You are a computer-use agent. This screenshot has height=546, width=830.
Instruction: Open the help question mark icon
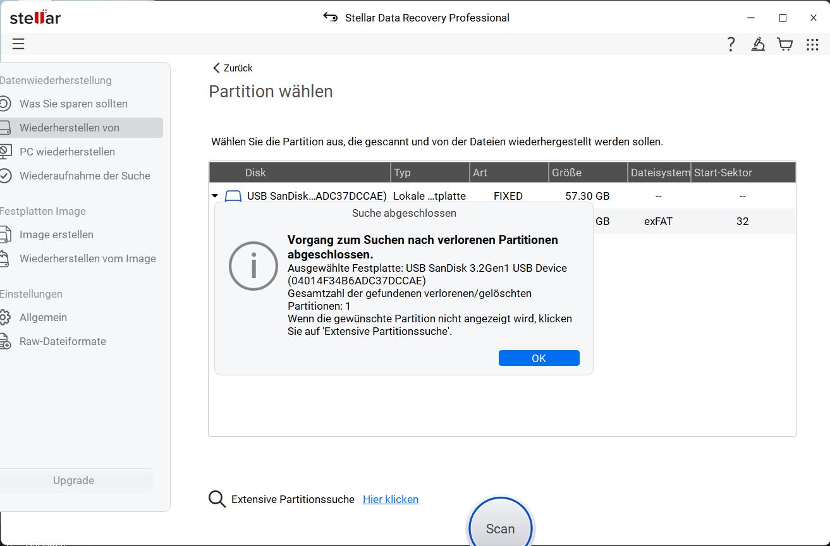click(x=731, y=44)
